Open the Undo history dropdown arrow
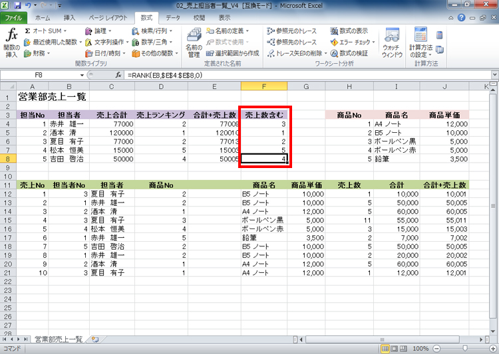 (35, 5)
